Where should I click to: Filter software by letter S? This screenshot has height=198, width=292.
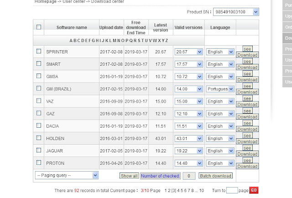coord(139,41)
